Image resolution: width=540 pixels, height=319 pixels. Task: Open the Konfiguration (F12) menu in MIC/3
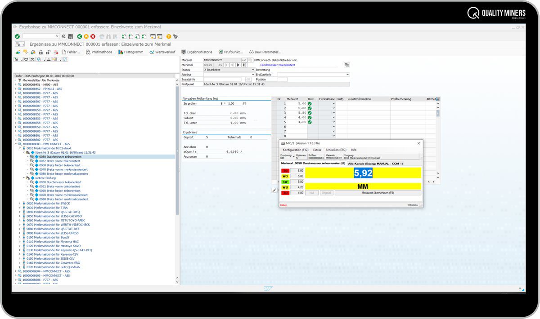pyautogui.click(x=295, y=150)
